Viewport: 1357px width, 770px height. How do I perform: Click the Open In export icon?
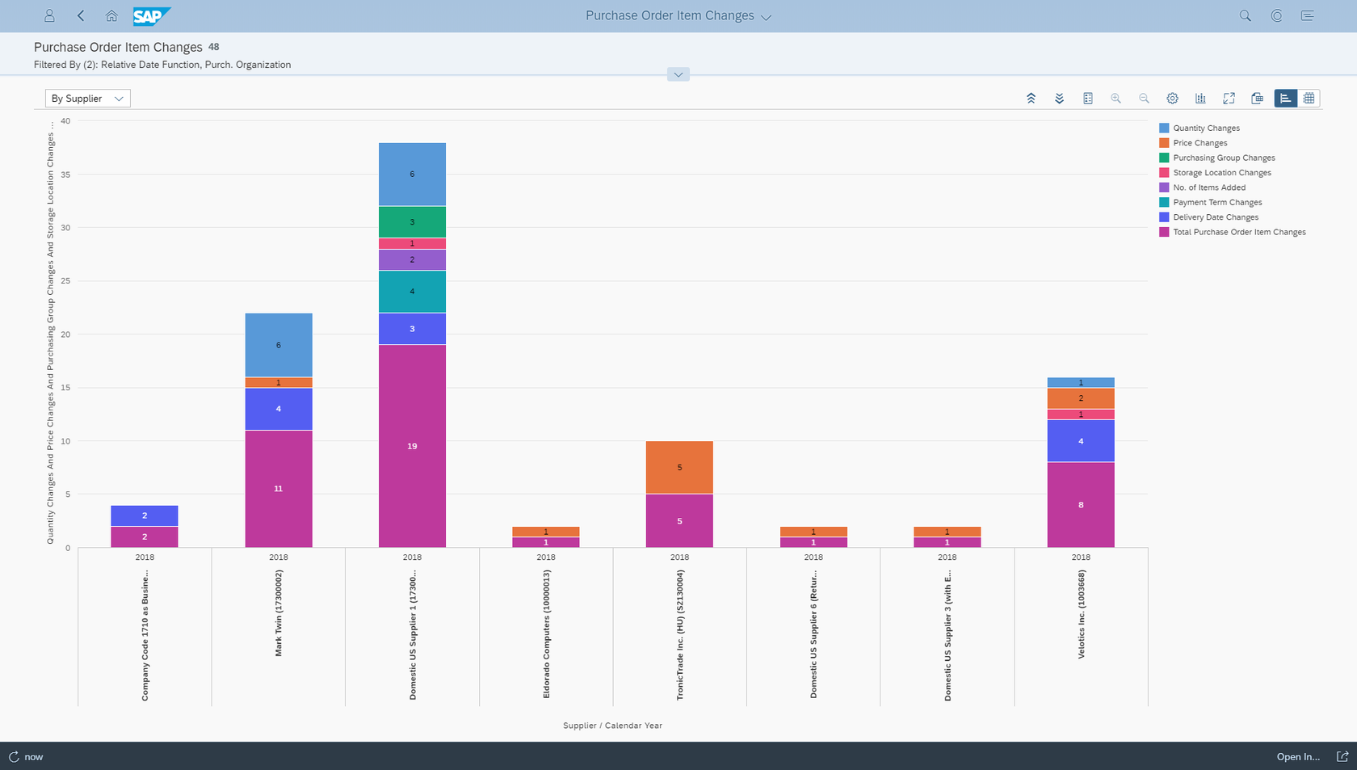[1342, 757]
